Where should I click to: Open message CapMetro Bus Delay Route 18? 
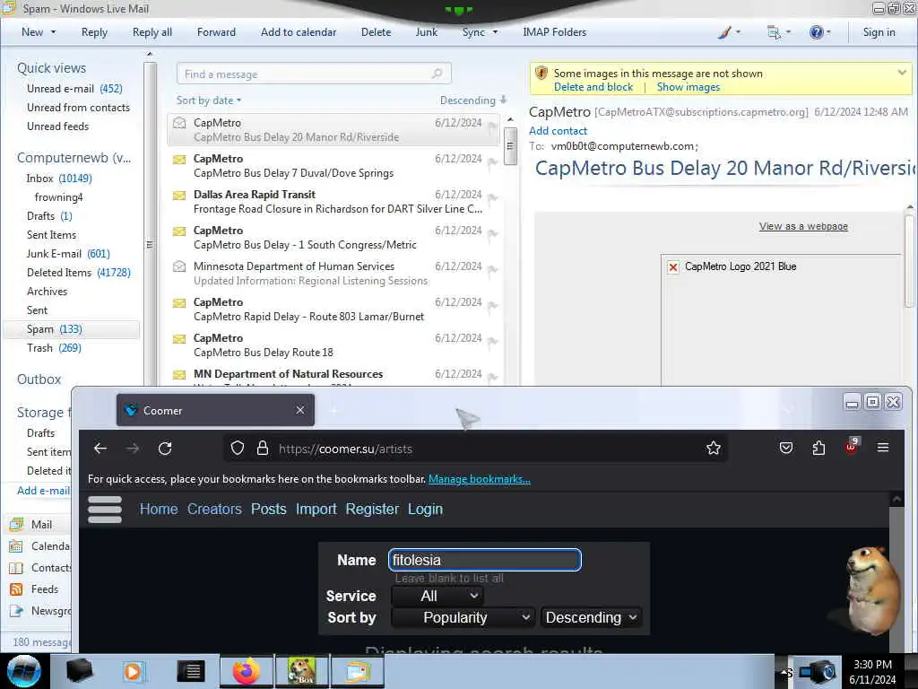coord(333,345)
